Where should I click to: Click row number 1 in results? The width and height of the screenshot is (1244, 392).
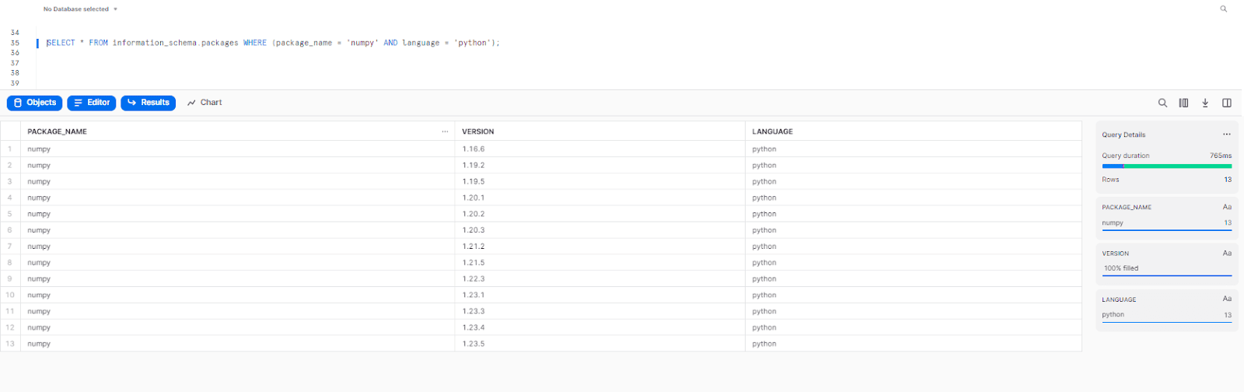(10, 149)
